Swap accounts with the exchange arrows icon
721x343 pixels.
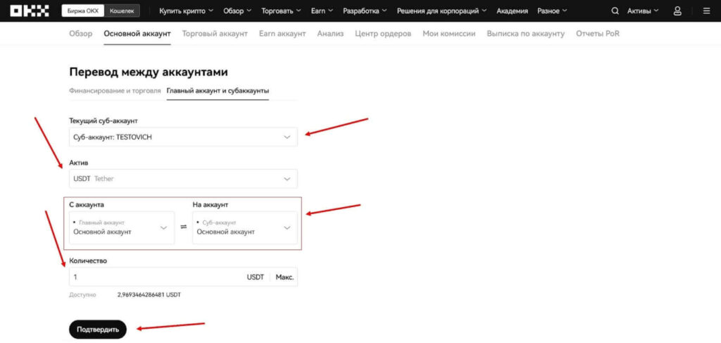[183, 227]
